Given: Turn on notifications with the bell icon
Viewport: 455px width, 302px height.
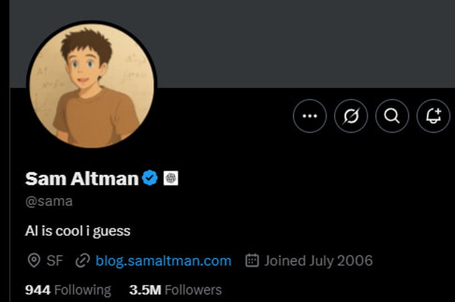Looking at the screenshot, I should tap(433, 116).
